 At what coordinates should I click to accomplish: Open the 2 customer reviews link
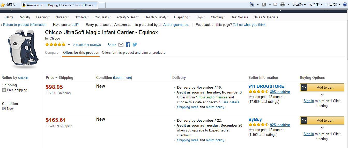pyautogui.click(x=87, y=45)
